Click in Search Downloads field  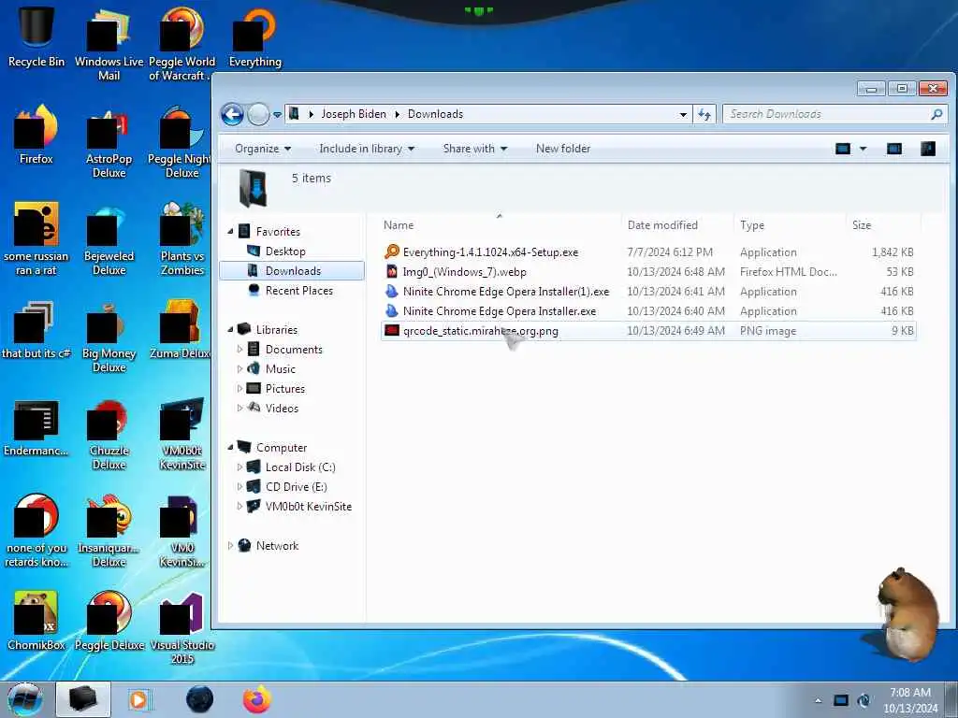pyautogui.click(x=825, y=114)
